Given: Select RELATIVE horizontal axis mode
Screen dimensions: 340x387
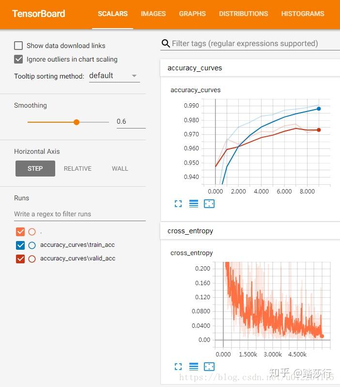Looking at the screenshot, I should pos(77,169).
